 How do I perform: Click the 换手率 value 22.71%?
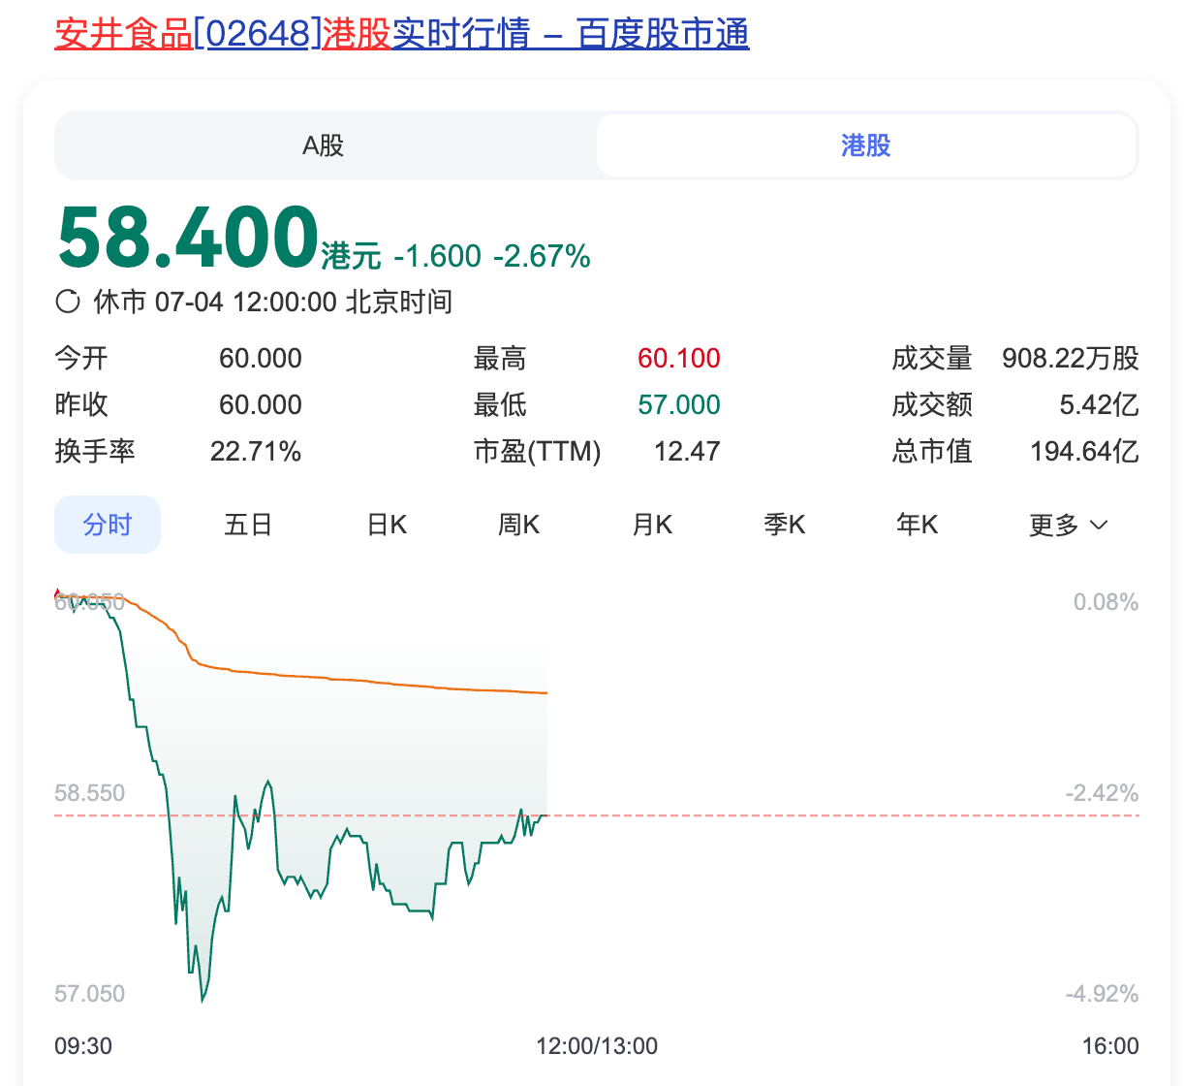click(x=256, y=451)
